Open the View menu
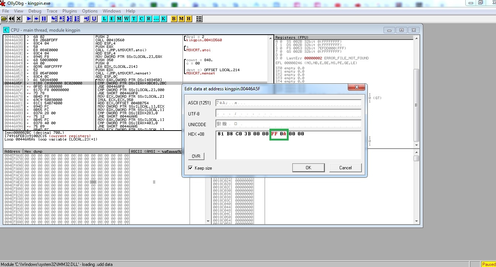The width and height of the screenshot is (496, 267). 18,11
